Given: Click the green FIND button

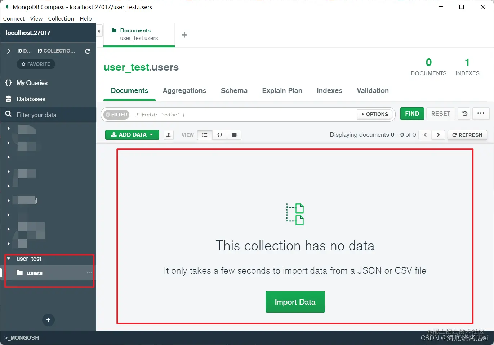Looking at the screenshot, I should click(412, 113).
